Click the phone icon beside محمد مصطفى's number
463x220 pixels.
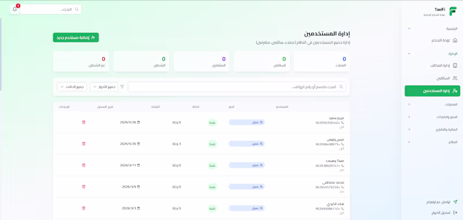pos(343,187)
